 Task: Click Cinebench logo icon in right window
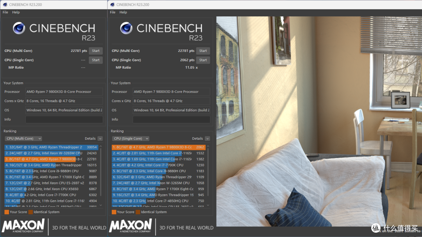click(x=126, y=28)
